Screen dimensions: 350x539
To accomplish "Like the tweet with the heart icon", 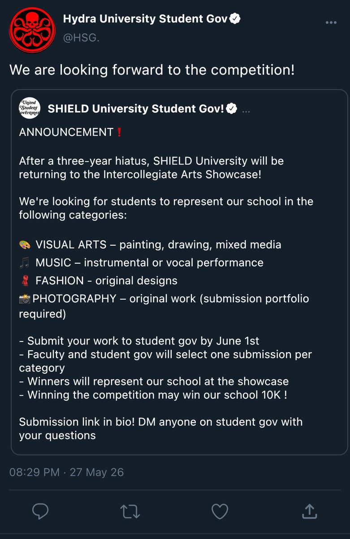I will click(220, 511).
